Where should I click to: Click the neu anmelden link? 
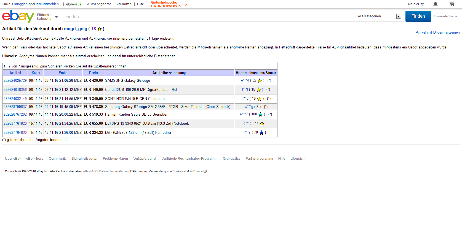47,4
